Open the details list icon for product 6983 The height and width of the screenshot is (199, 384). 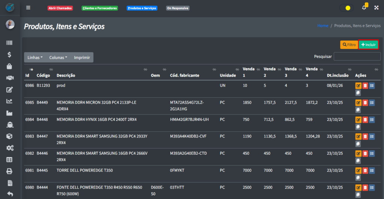click(x=372, y=137)
